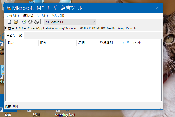
Task: Select the 単語の一覧 tab
Action: click(14, 35)
